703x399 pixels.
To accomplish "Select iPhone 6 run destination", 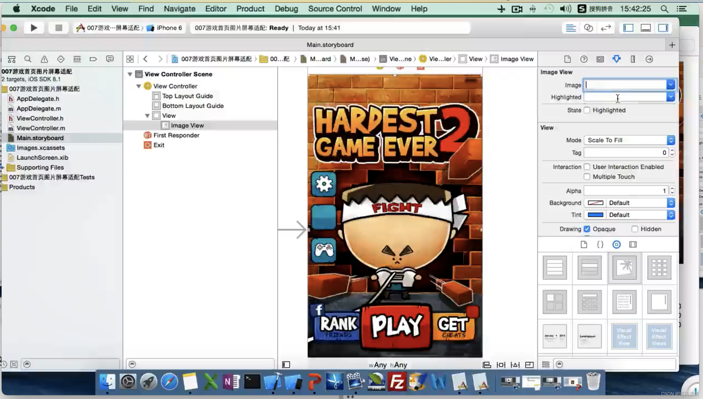I will click(x=165, y=28).
